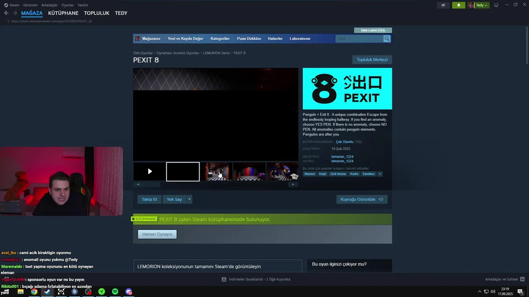The height and width of the screenshot is (297, 529).
Task: Go back with the Steam back arrow
Action: coord(6,13)
